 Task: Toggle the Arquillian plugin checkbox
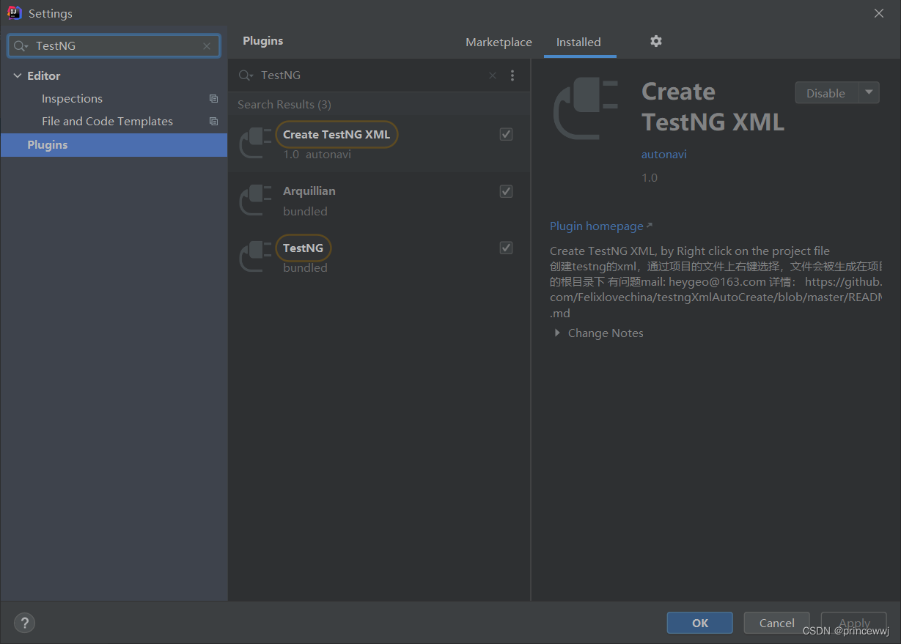pos(506,191)
